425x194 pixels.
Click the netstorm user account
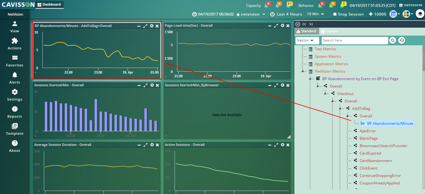411,5
